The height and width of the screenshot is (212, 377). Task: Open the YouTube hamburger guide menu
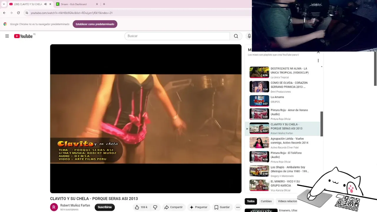click(7, 36)
